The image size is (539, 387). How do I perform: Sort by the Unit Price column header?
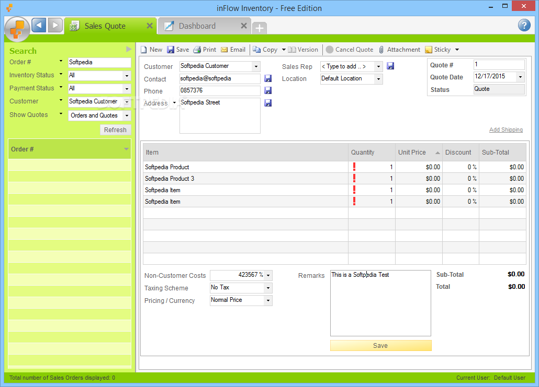pyautogui.click(x=419, y=153)
